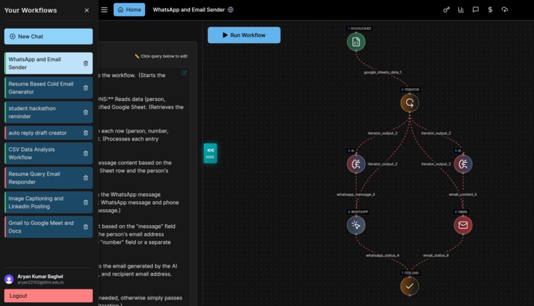This screenshot has width=534, height=306.
Task: Close the Your Workflows sidebar
Action: (87, 10)
